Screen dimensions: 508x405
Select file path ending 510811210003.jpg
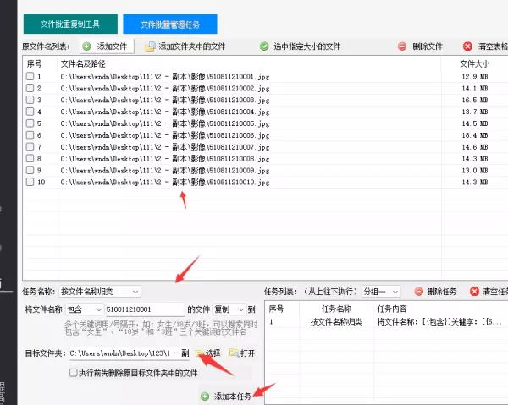165,100
